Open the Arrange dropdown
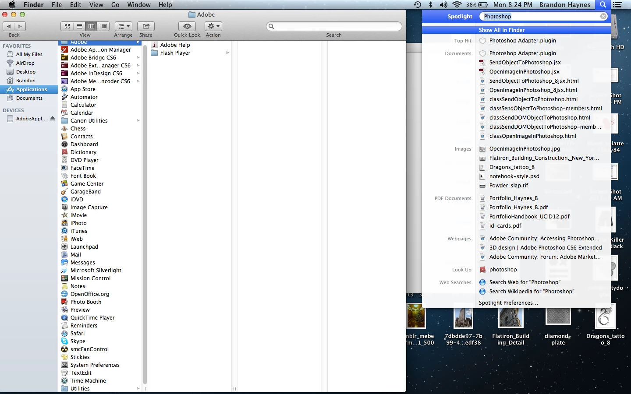The image size is (631, 394). (123, 26)
